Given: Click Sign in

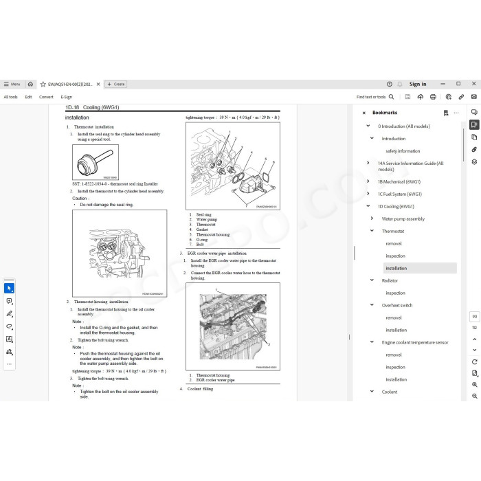Looking at the screenshot, I should tap(418, 84).
